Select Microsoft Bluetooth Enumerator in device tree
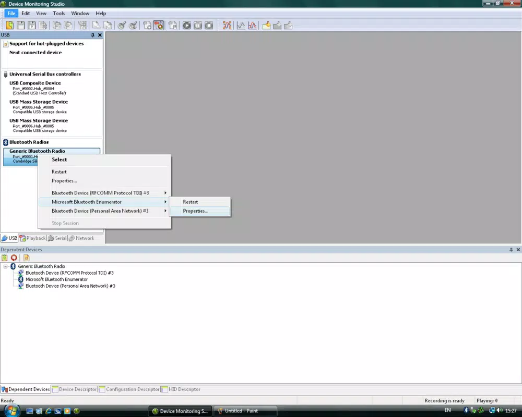This screenshot has width=522, height=417. click(x=56, y=279)
